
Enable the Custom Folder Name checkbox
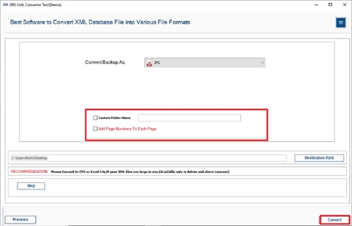95,118
